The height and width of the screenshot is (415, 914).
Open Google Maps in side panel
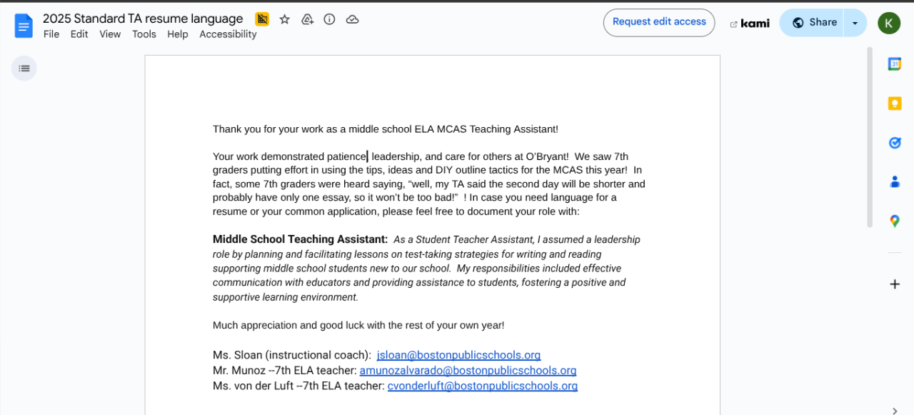pos(894,221)
